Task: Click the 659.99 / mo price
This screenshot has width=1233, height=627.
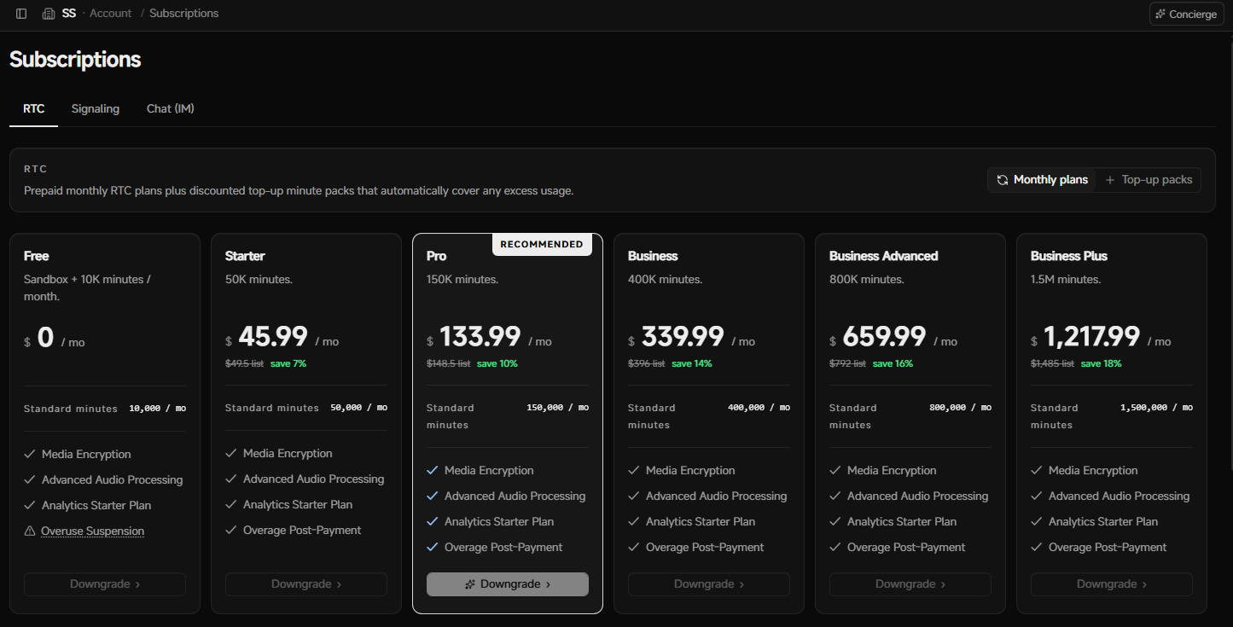Action: 893,338
